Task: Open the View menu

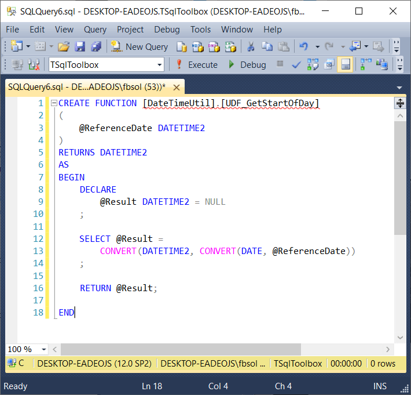Action: pos(64,30)
